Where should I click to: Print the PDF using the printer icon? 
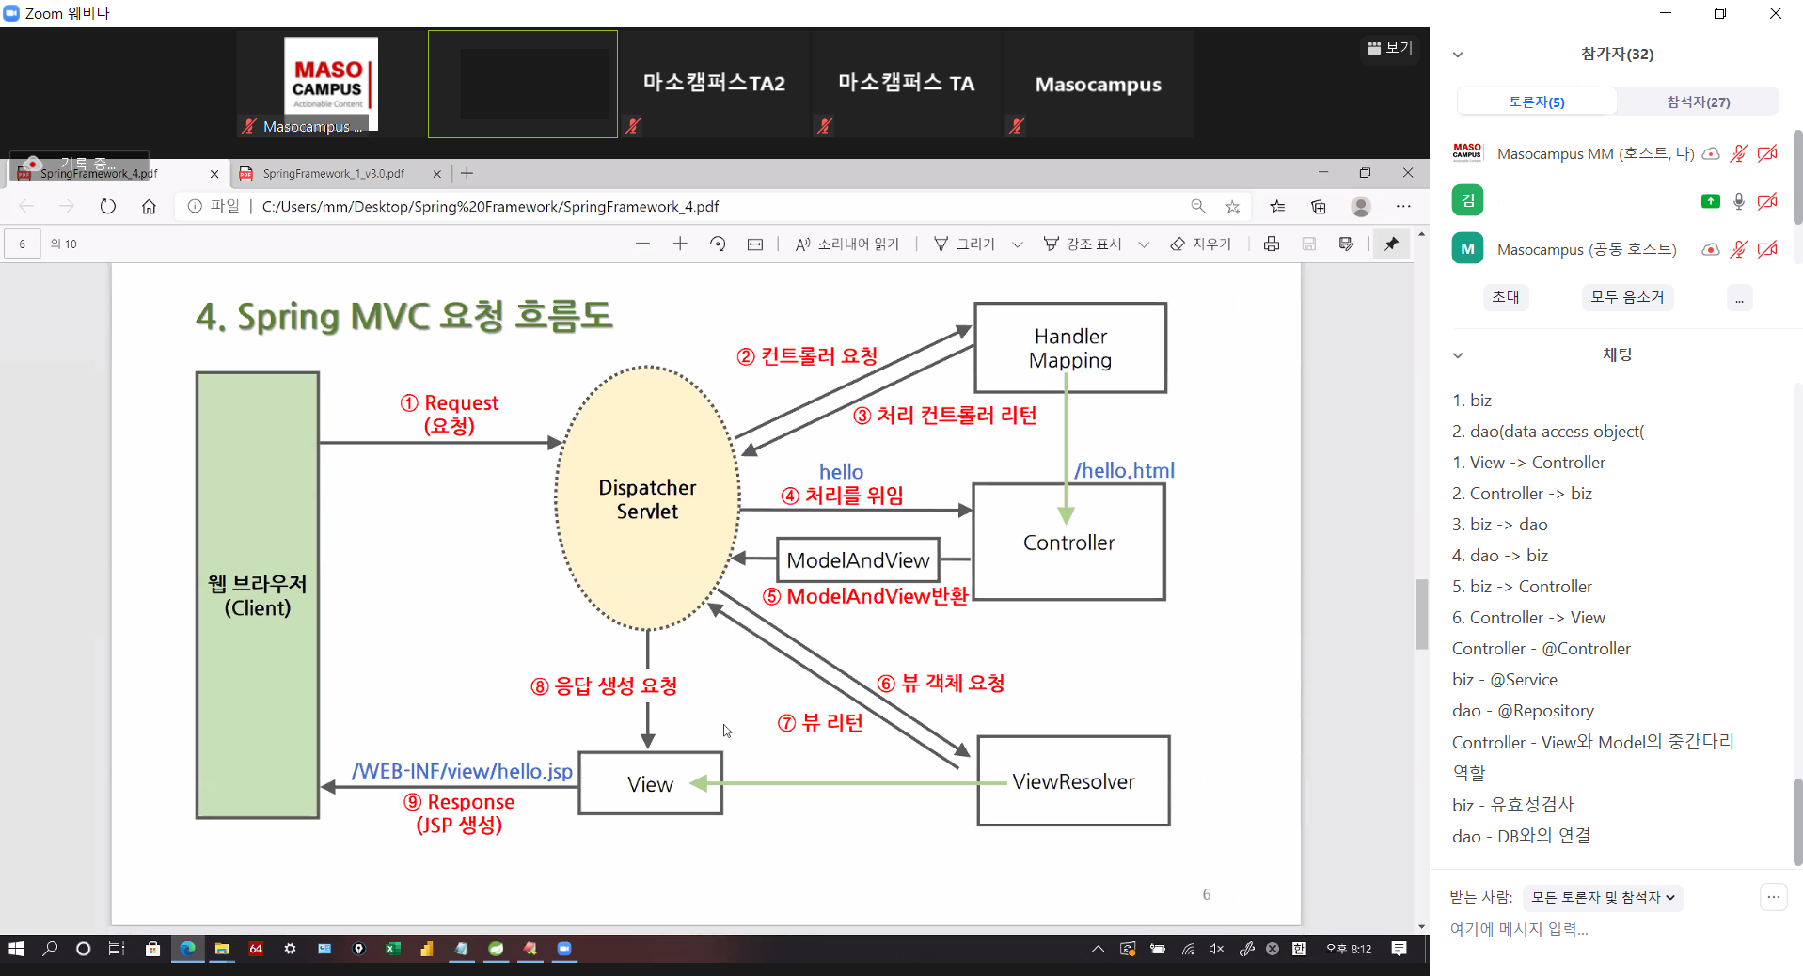tap(1272, 244)
